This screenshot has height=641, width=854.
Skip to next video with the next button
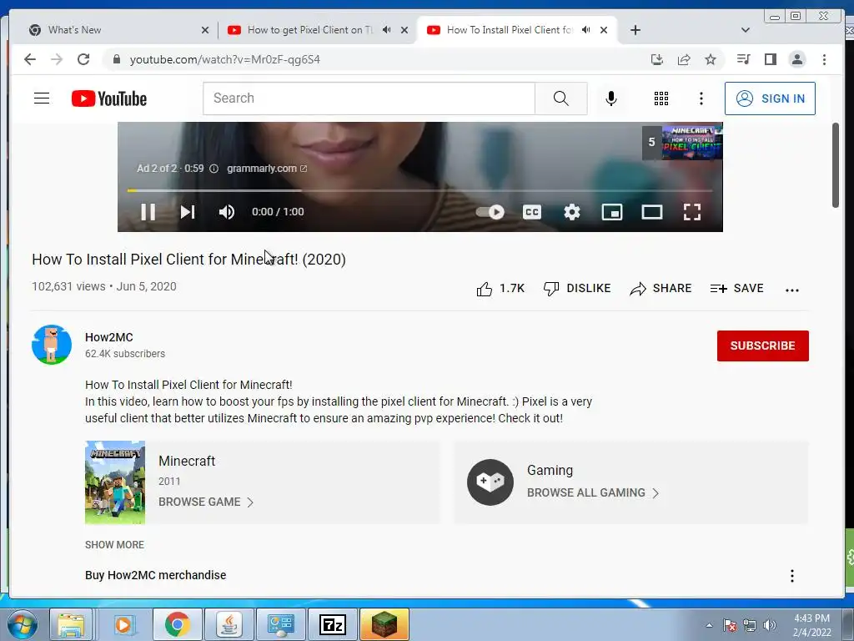(188, 212)
